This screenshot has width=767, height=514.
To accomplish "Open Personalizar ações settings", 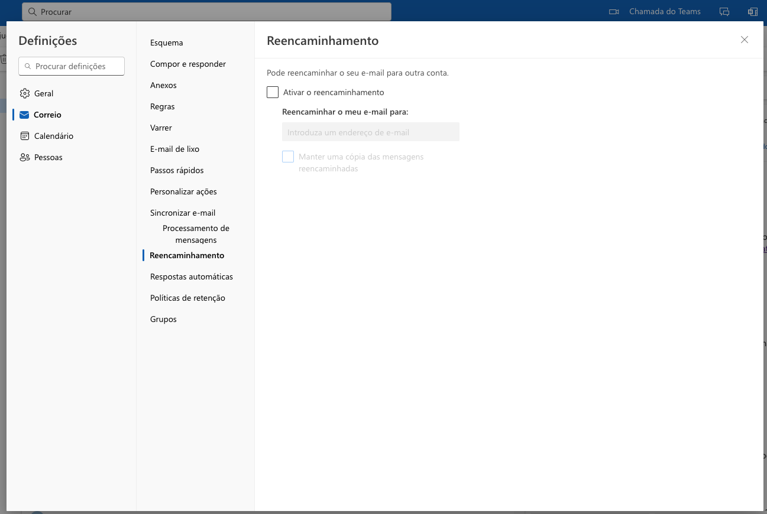I will (x=183, y=191).
